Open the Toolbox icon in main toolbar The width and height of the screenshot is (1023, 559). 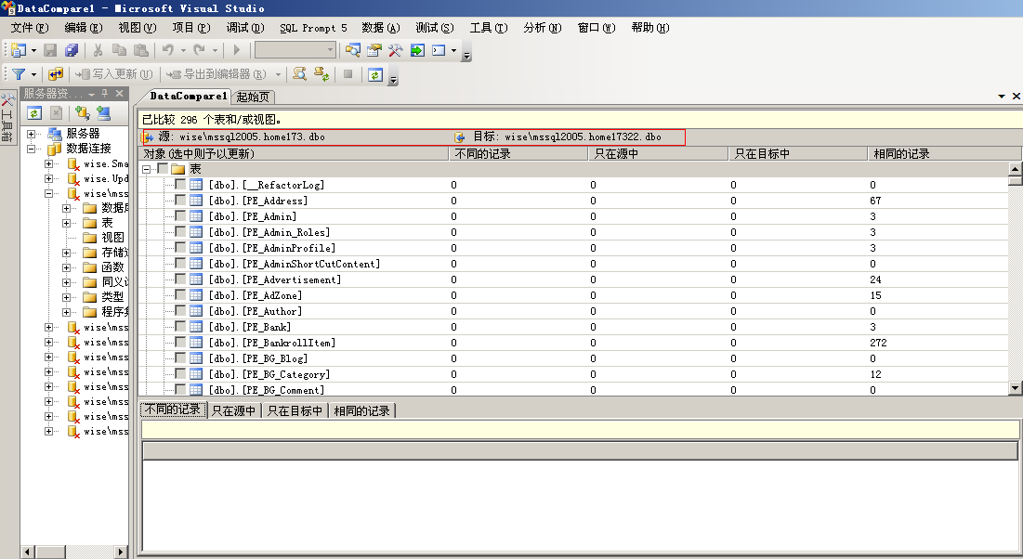(x=395, y=50)
